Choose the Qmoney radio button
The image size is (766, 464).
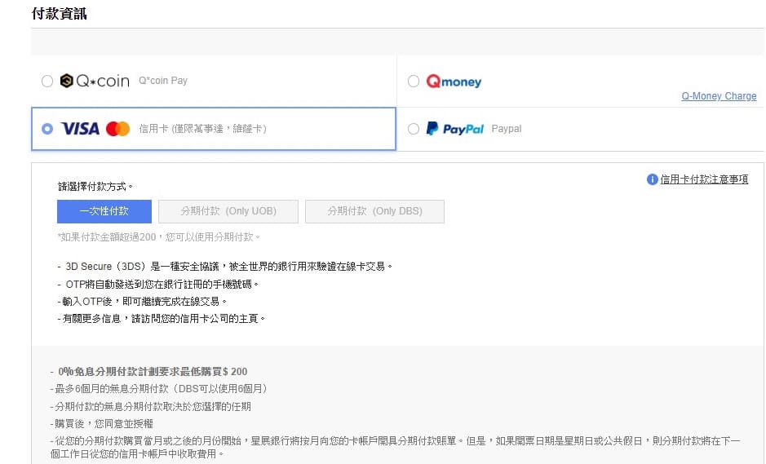coord(414,81)
